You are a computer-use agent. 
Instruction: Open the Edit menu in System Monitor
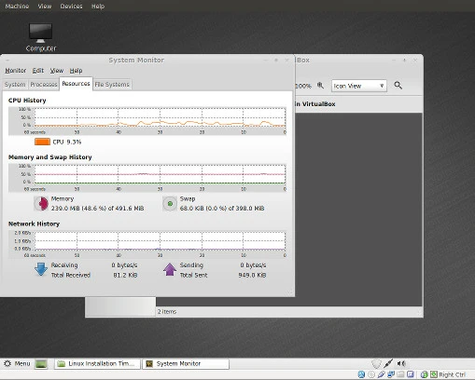38,71
